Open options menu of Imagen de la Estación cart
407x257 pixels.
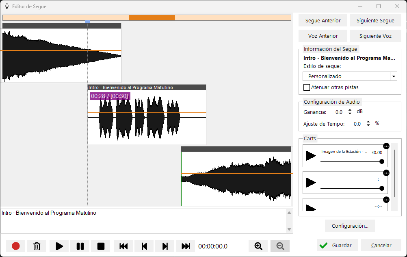386,146
